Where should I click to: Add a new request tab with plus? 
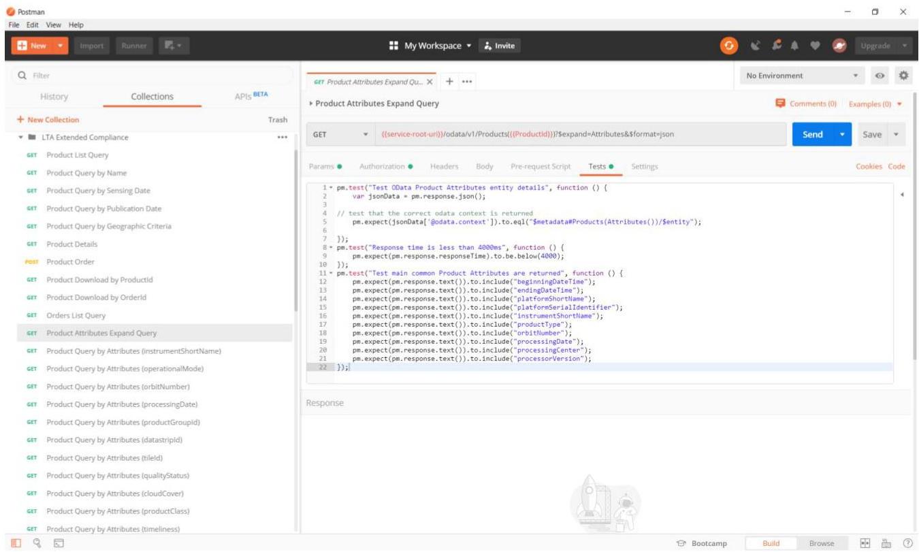tap(449, 82)
